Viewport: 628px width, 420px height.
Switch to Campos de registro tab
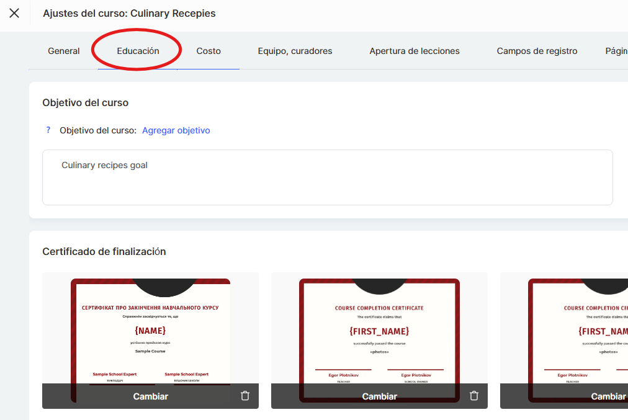click(x=537, y=51)
